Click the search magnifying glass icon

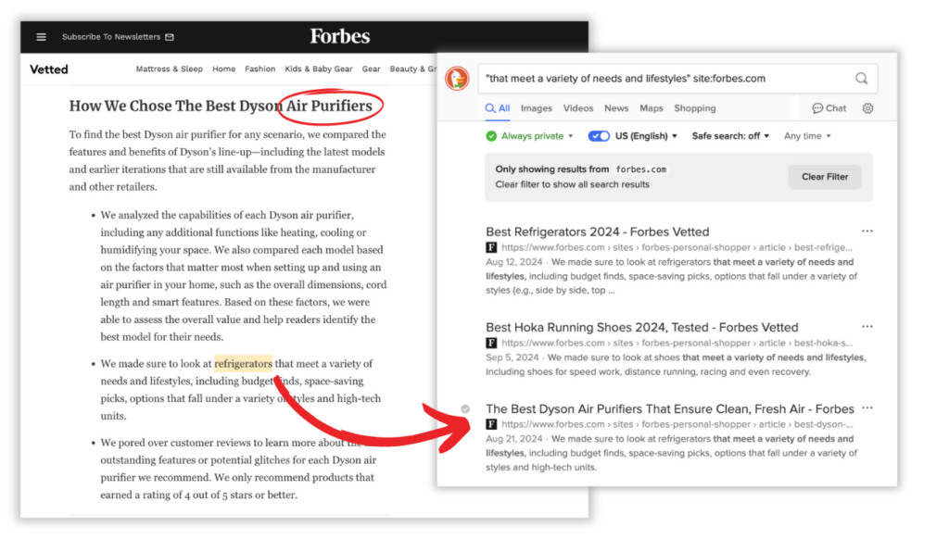tap(861, 79)
